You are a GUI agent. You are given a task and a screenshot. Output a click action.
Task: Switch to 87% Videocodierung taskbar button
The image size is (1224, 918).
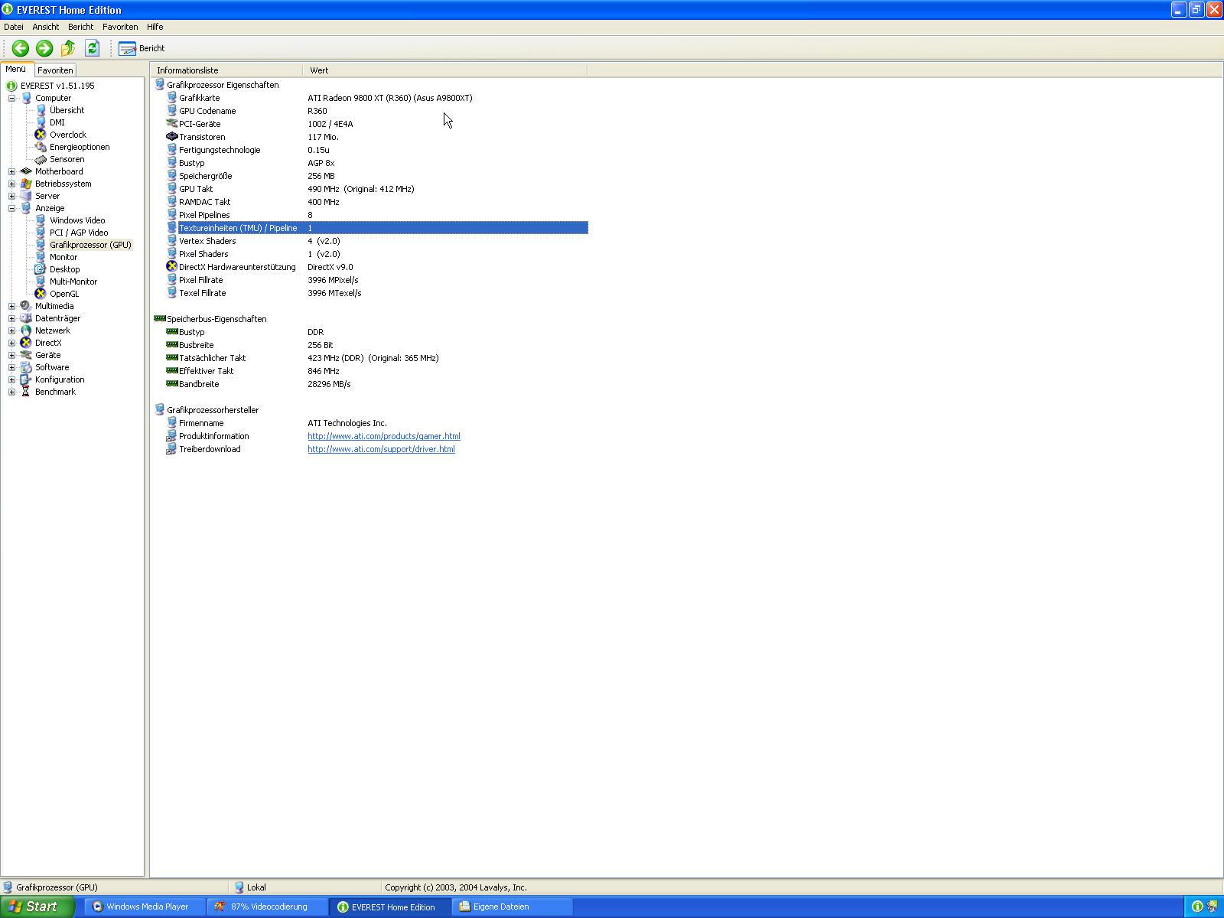click(x=268, y=907)
